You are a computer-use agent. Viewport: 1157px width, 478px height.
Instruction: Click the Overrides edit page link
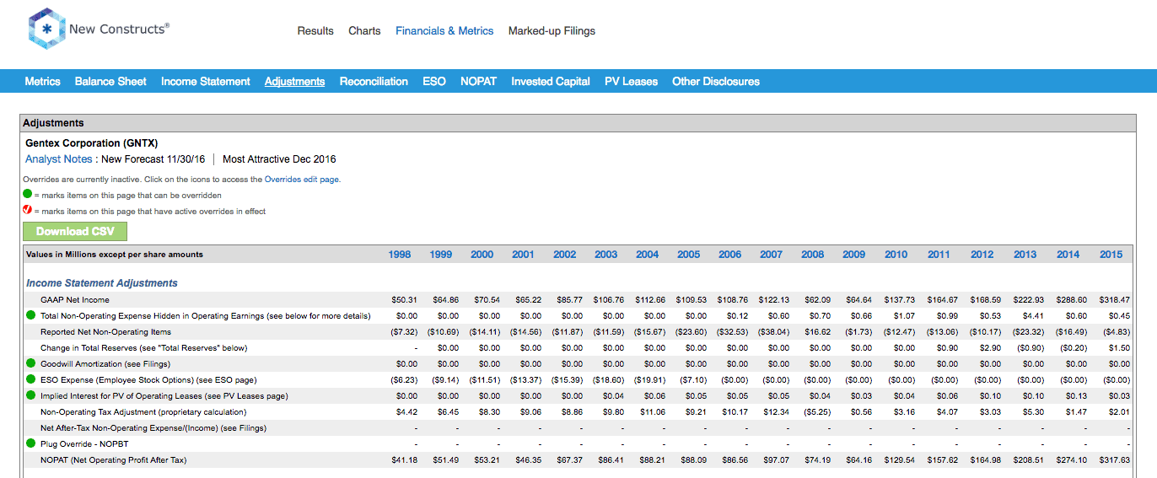click(x=302, y=179)
